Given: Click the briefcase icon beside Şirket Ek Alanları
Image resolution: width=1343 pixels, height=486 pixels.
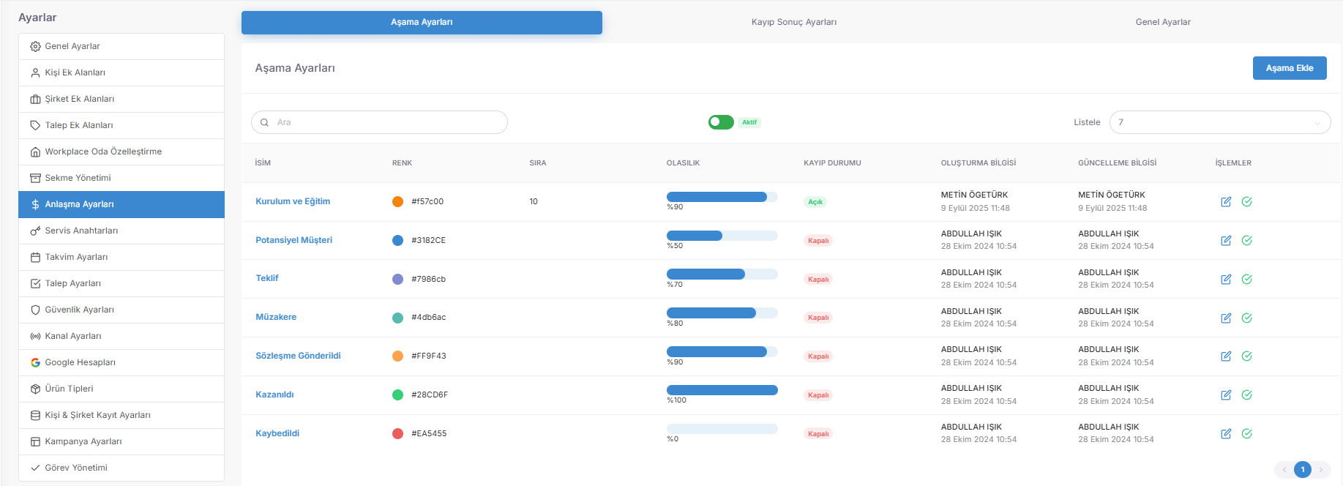Looking at the screenshot, I should [x=35, y=99].
